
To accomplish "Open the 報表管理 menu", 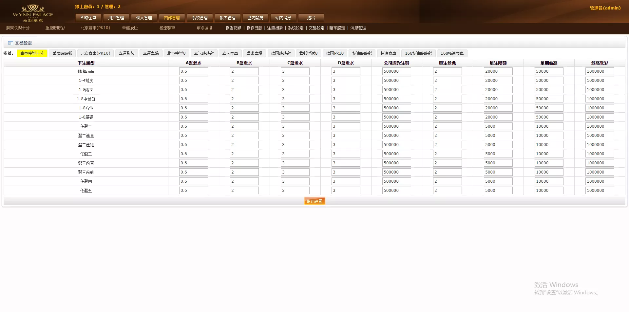I will pos(227,18).
